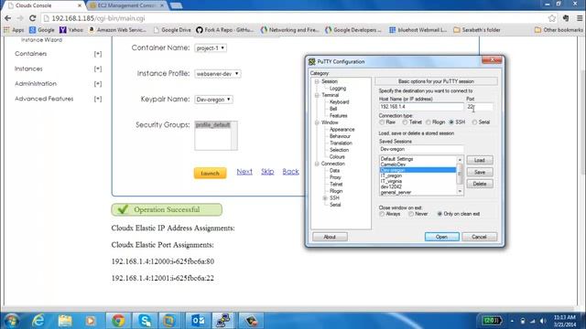Select Appearance category in PuTTY
Image resolution: width=586 pixels, height=329 pixels.
coord(342,130)
